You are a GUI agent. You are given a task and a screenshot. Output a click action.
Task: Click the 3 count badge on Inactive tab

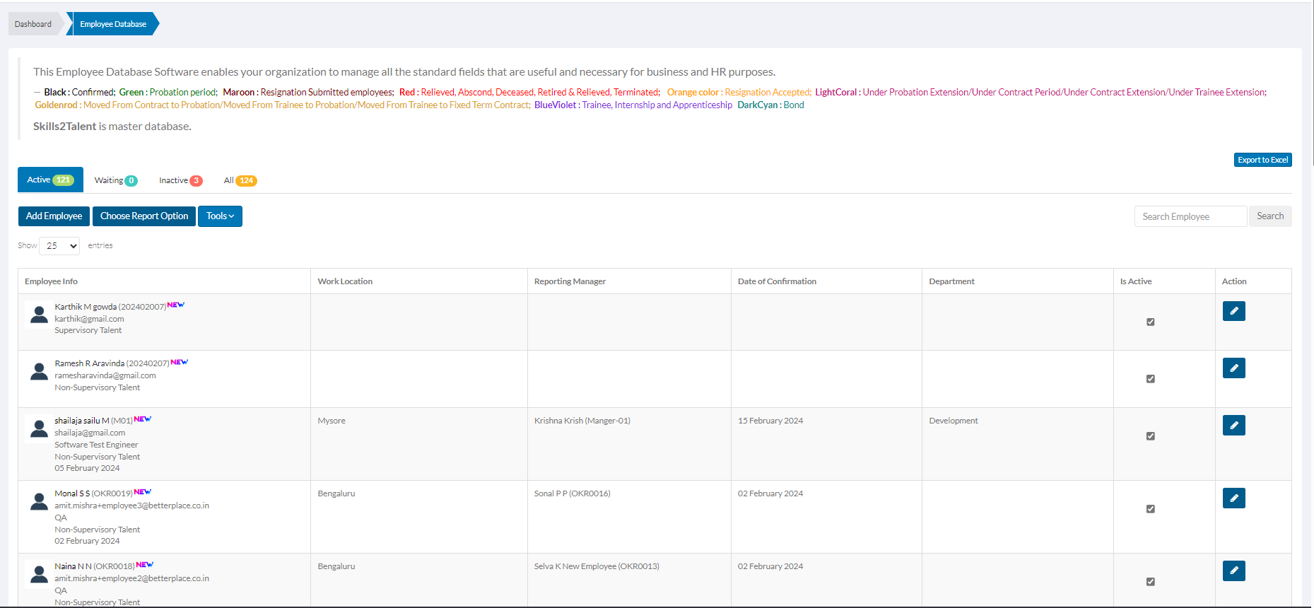[x=196, y=181]
